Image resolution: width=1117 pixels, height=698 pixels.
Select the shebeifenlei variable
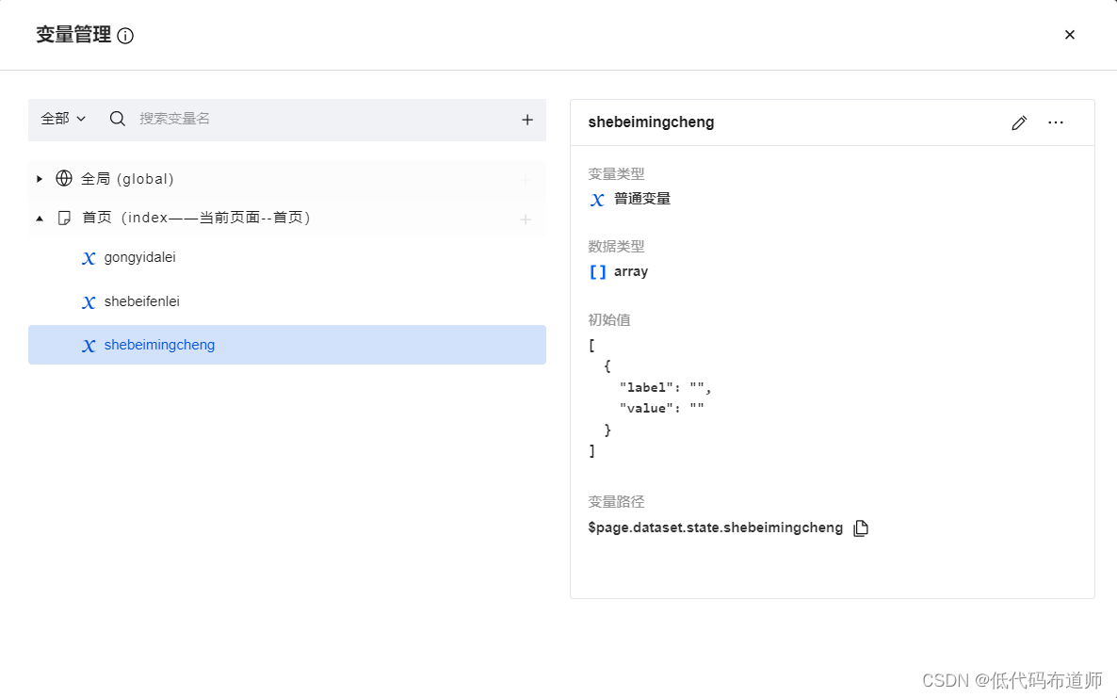(x=141, y=301)
